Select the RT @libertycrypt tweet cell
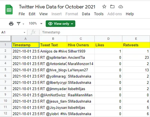This screenshot has height=117, width=150. point(53,83)
